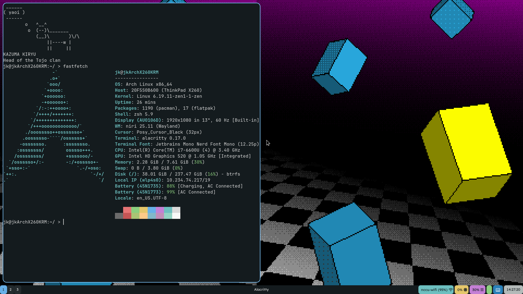Click the blue keyboard icon in the bar
This screenshot has width=523, height=294.
498,290
